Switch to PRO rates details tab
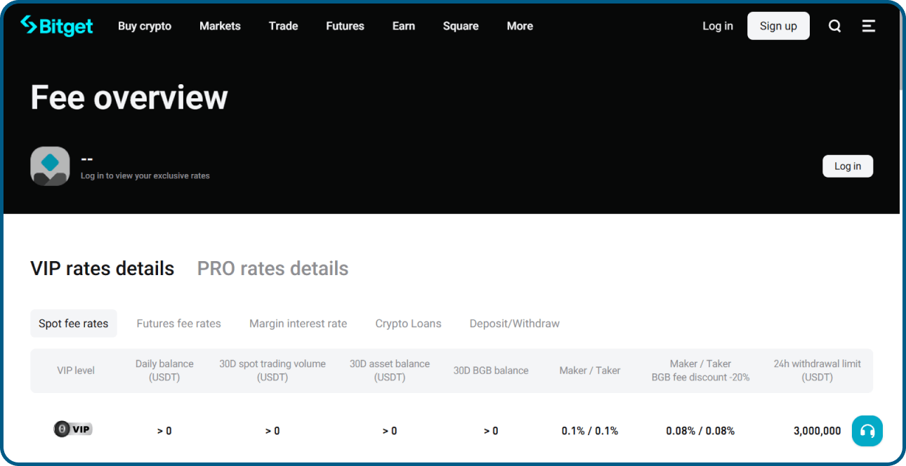906x466 pixels. pyautogui.click(x=273, y=268)
